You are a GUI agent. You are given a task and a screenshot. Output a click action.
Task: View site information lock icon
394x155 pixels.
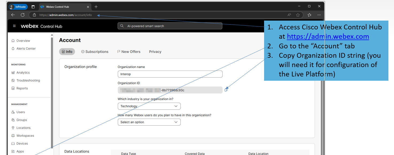34,15
